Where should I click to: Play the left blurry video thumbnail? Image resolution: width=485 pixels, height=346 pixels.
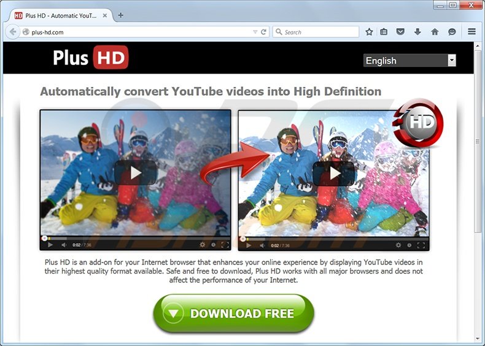(x=136, y=173)
